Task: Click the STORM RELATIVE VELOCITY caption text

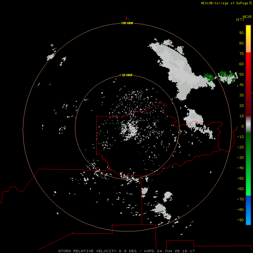Action: pos(87,251)
